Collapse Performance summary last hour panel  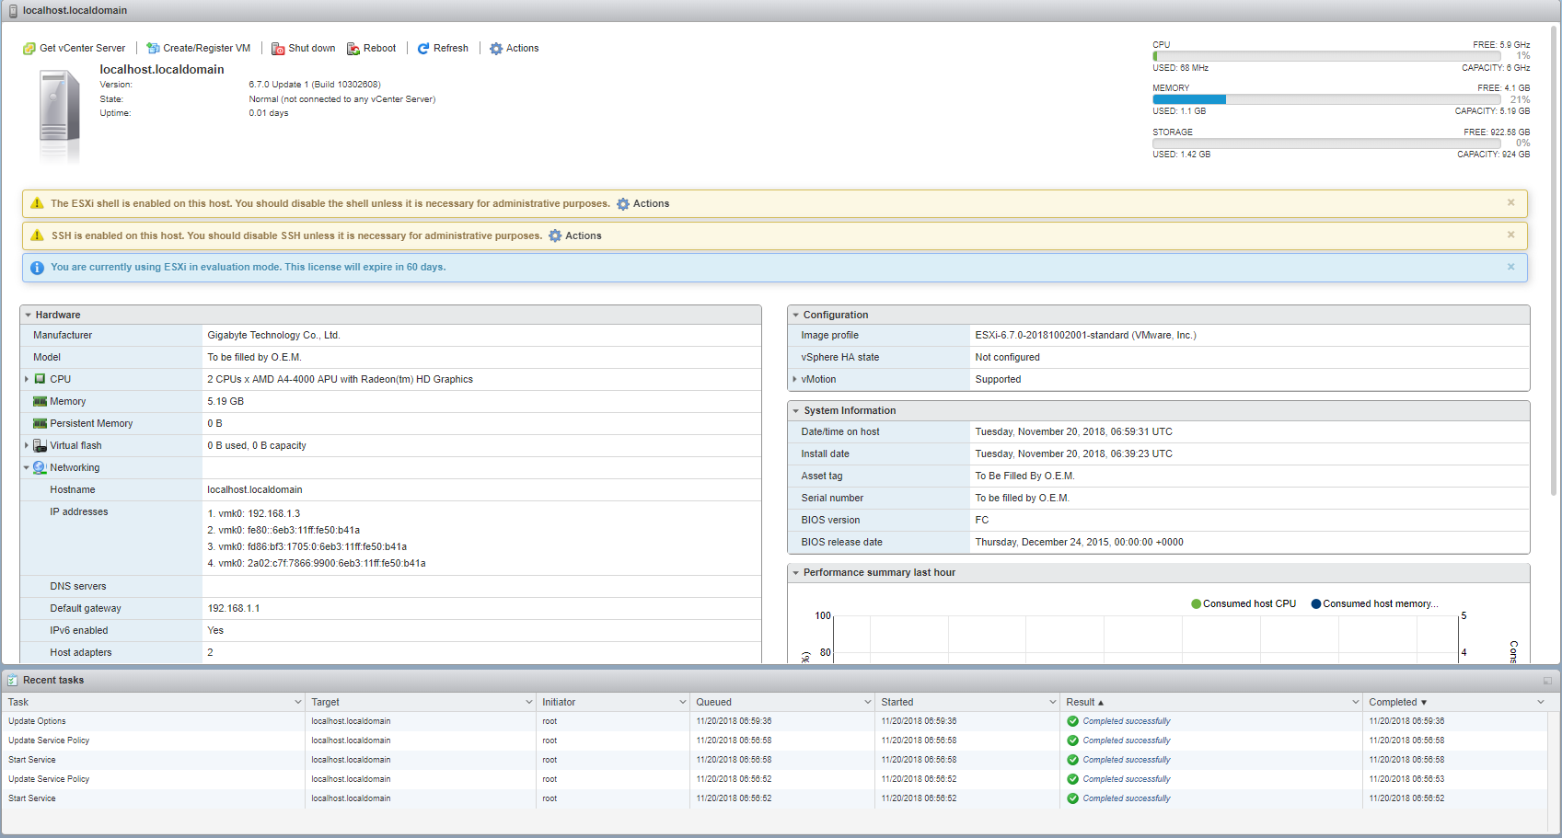[x=796, y=573]
